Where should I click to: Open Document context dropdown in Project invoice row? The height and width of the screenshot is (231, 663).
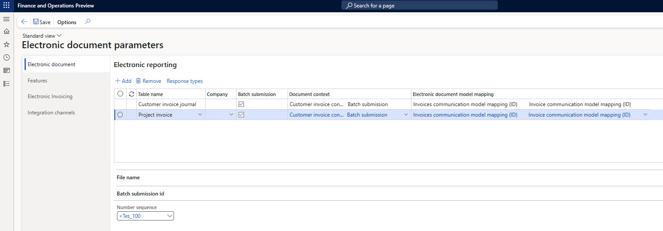[405, 115]
